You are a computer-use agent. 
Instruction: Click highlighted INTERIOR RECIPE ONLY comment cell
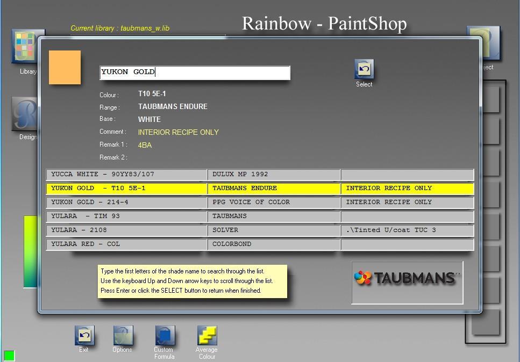[x=407, y=188]
